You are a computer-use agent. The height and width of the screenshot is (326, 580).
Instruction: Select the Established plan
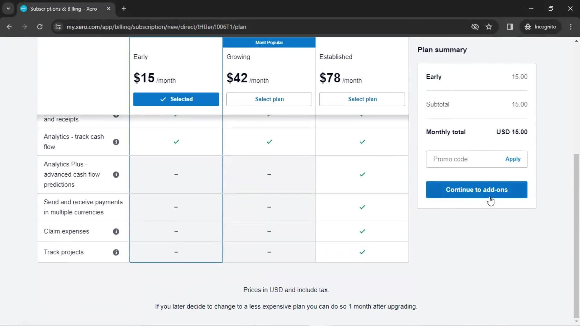(x=362, y=99)
